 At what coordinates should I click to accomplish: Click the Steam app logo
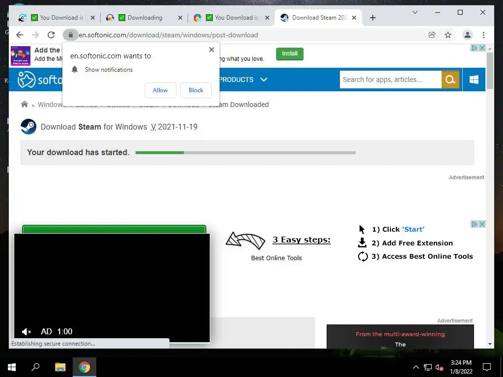click(28, 127)
